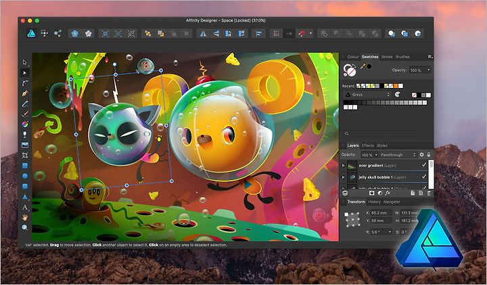The width and height of the screenshot is (487, 285).
Task: Switch to the Effects tab
Action: pyautogui.click(x=368, y=146)
